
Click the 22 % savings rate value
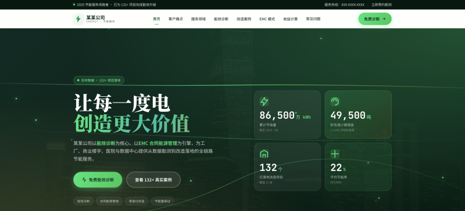coord(338,168)
